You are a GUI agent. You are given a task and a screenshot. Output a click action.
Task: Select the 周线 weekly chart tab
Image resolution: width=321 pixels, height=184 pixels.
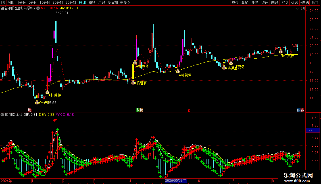coord(92,3)
